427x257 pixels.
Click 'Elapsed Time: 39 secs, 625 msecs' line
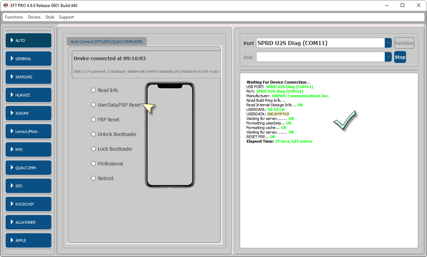[279, 141]
